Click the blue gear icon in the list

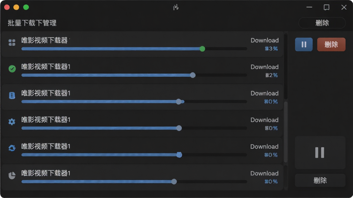[x=12, y=122]
